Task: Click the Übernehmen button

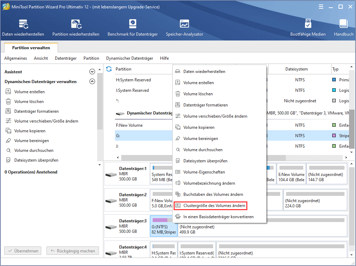Action: [x=23, y=251]
